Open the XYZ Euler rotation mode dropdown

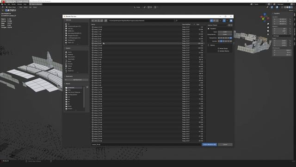coord(282,36)
